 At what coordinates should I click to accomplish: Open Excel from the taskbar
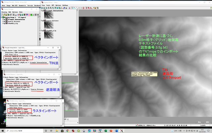point(105,131)
